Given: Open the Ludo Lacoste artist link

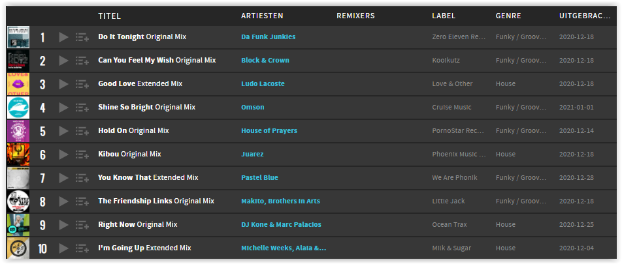Looking at the screenshot, I should click(263, 83).
